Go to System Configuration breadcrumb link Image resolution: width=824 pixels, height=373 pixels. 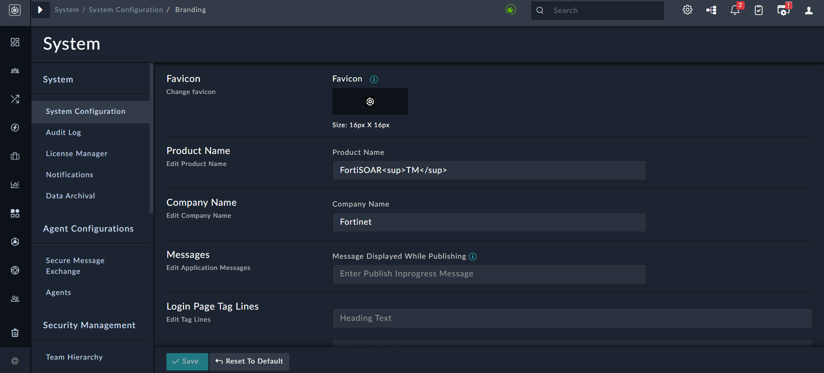pyautogui.click(x=126, y=9)
